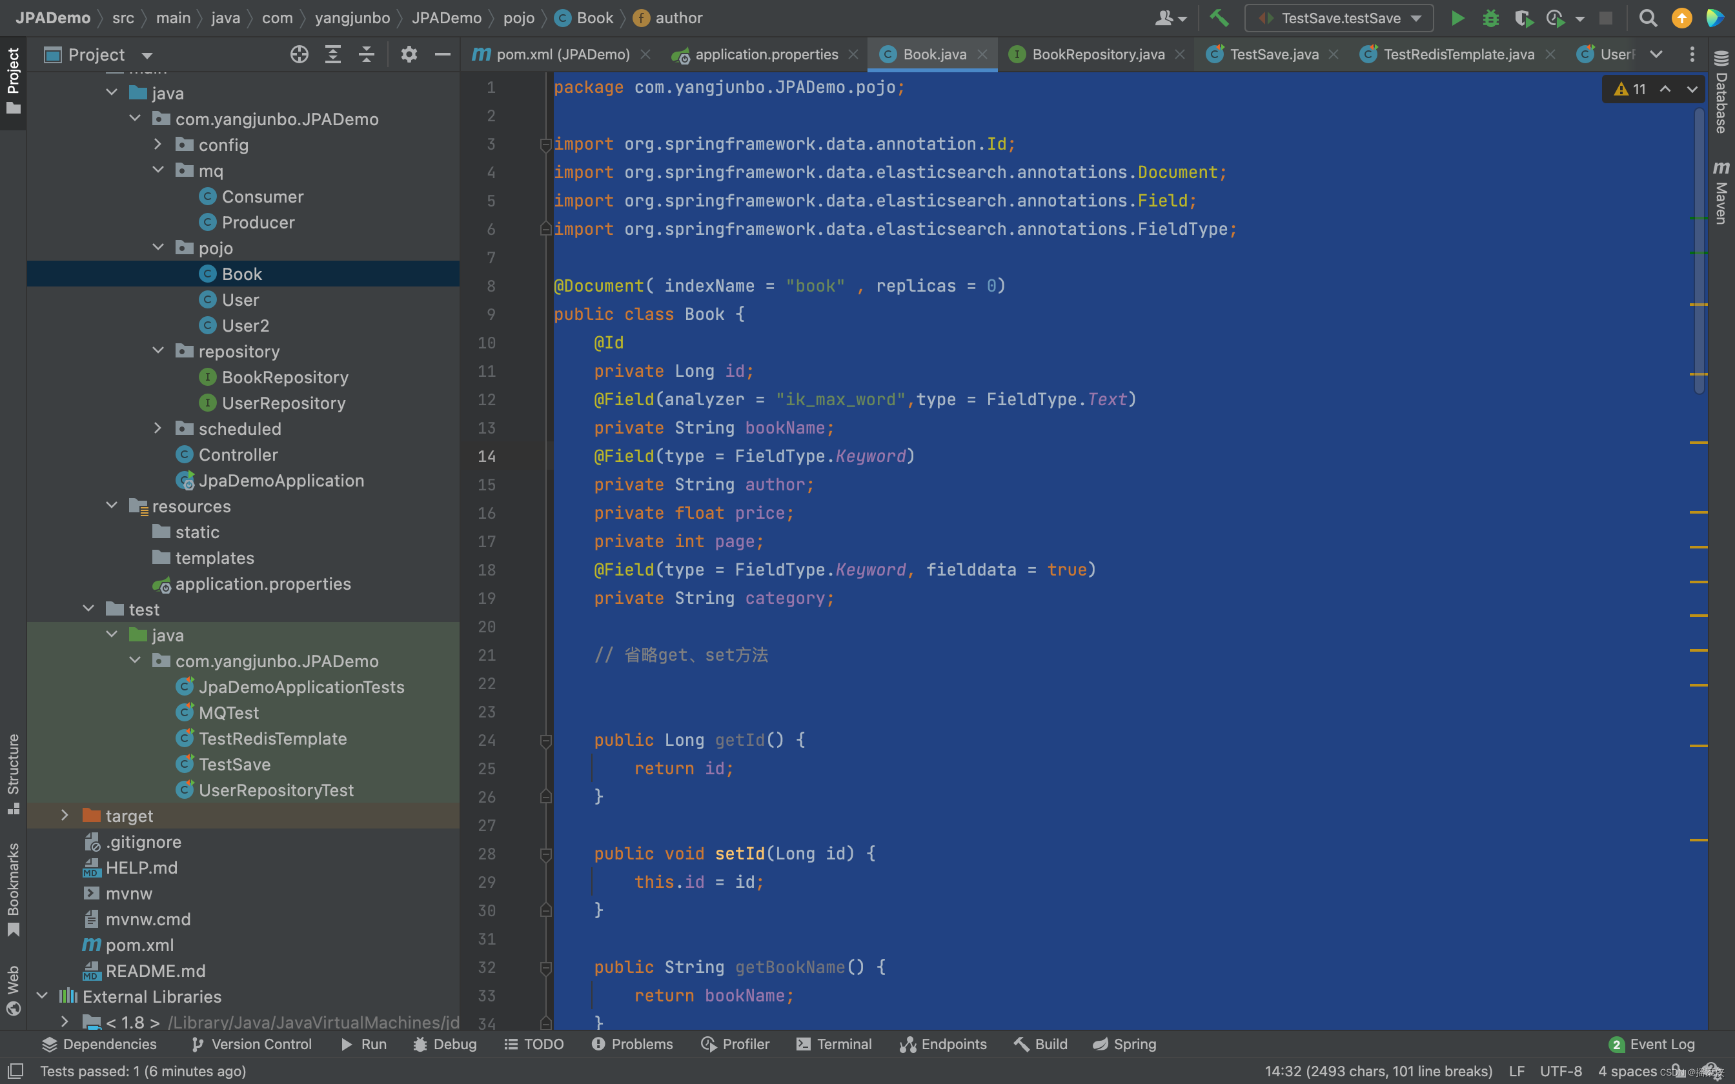Image resolution: width=1735 pixels, height=1084 pixels.
Task: Collapse the mq folder
Action: [157, 170]
